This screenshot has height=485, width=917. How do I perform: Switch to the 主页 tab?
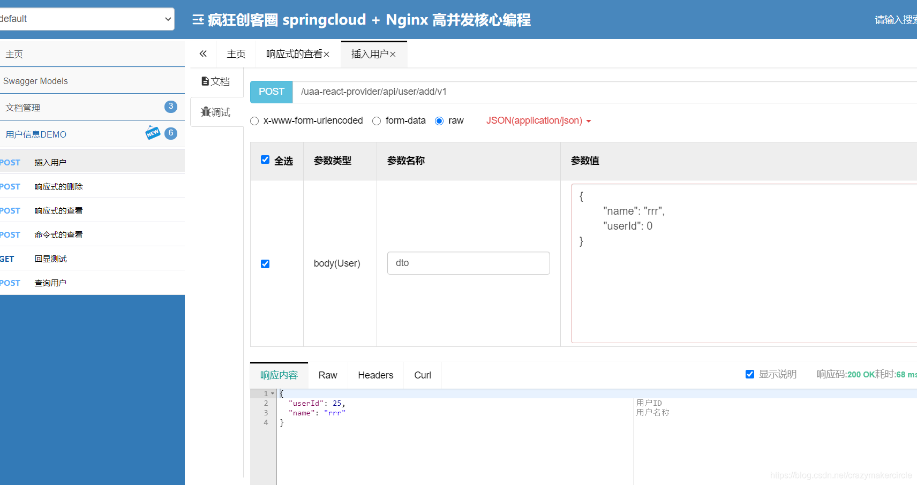tap(236, 54)
